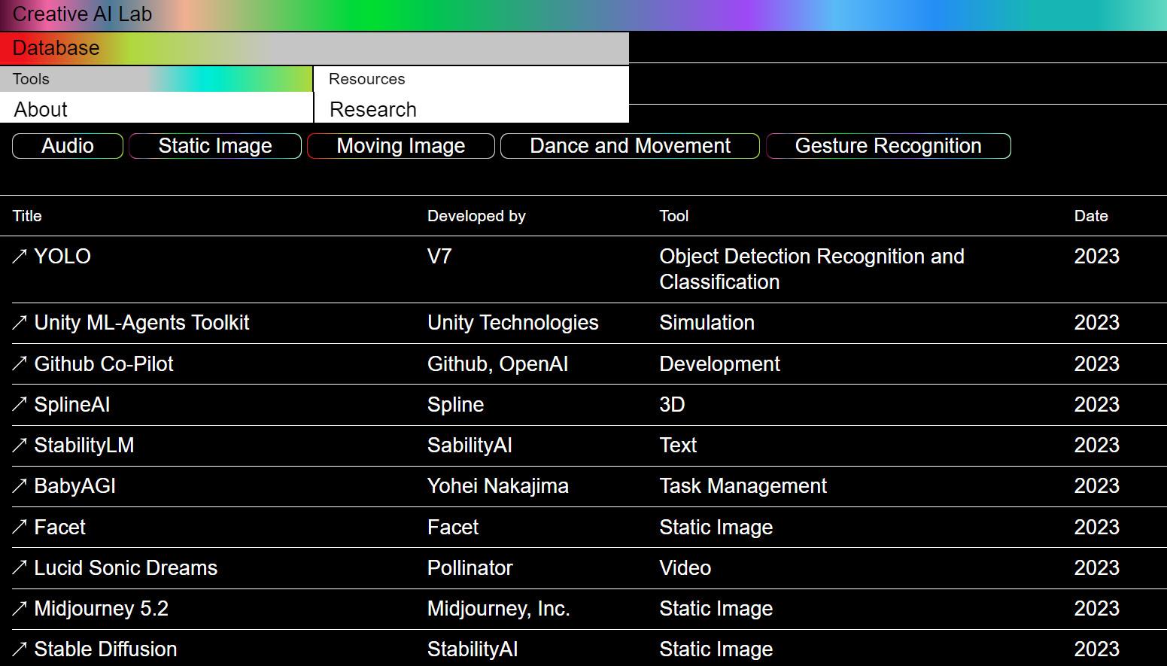Click the StabilityAI developer cell
Screen dimensions: 1167x666
[473, 649]
